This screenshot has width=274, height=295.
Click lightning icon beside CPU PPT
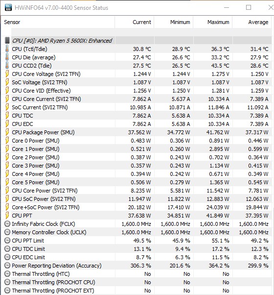(7, 216)
